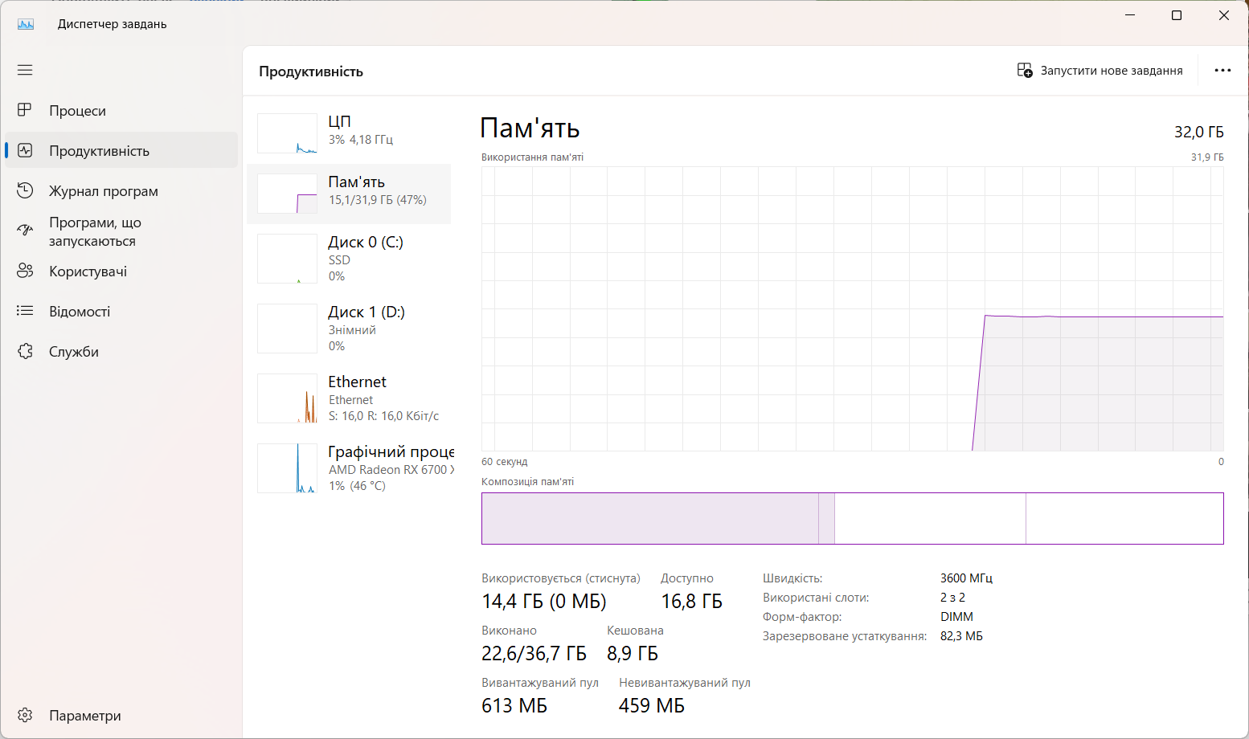Click the 2 з 2 slots value
The height and width of the screenshot is (739, 1249).
click(x=952, y=598)
